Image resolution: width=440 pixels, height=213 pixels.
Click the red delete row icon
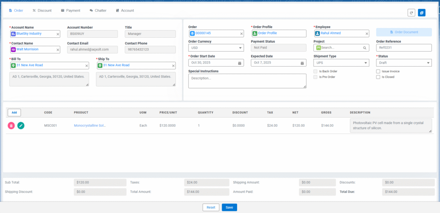pos(11,126)
